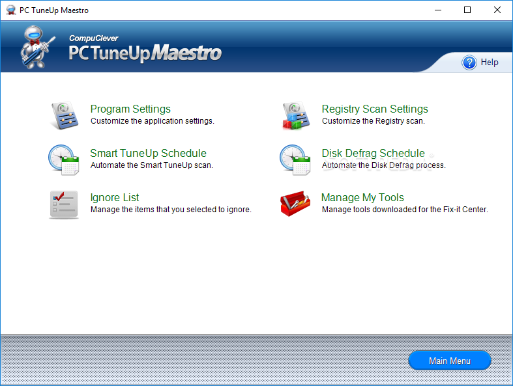
Task: Open the Ignore List checklist icon
Action: click(x=64, y=204)
